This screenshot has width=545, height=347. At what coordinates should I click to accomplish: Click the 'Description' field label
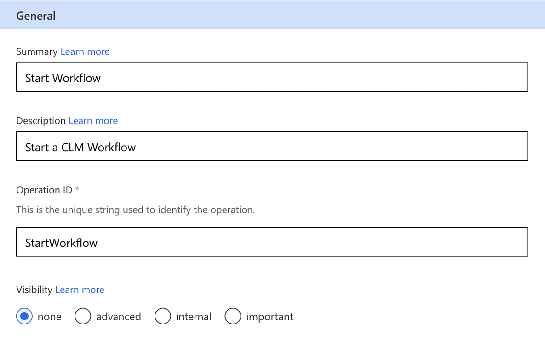(x=41, y=121)
